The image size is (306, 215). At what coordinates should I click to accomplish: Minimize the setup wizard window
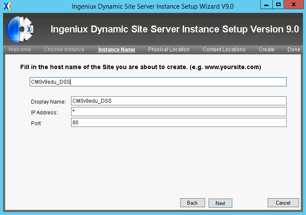(266, 4)
